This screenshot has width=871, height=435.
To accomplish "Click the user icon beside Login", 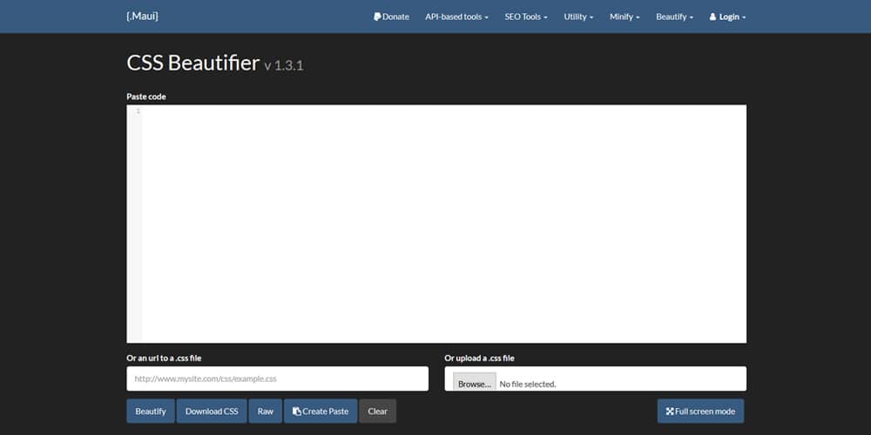I will (712, 17).
